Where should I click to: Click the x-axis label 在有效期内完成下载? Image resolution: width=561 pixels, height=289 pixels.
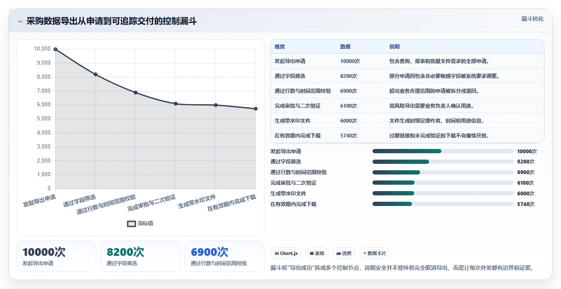pos(232,203)
